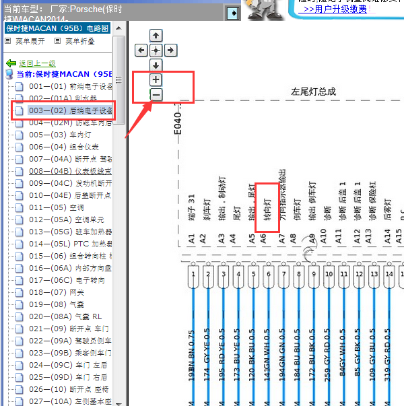Image resolution: width=404 pixels, height=406 pixels.
Task: Click the document icon beside 011—(05) 空调
Action: (x=19, y=207)
